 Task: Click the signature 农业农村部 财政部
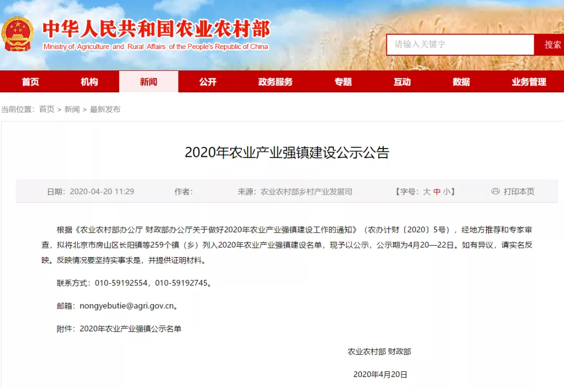(x=379, y=351)
